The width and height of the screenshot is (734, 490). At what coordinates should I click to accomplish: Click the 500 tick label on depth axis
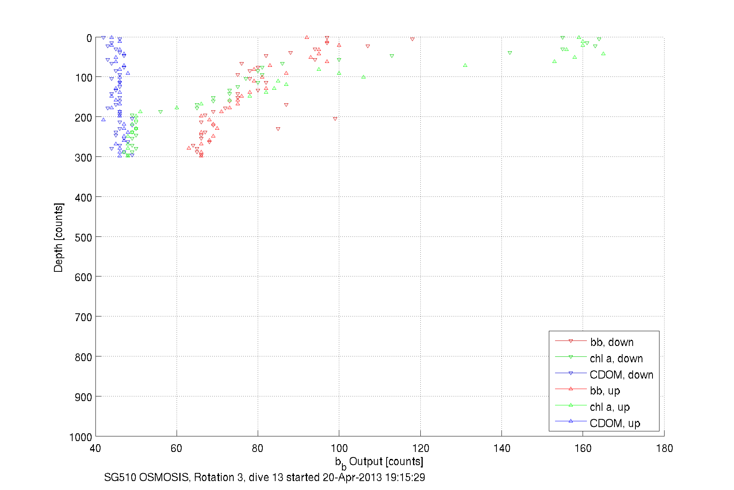[83, 238]
